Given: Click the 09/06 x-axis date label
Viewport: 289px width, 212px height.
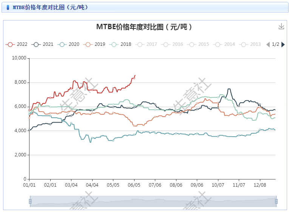Looking at the screenshot, I should [x=197, y=185].
